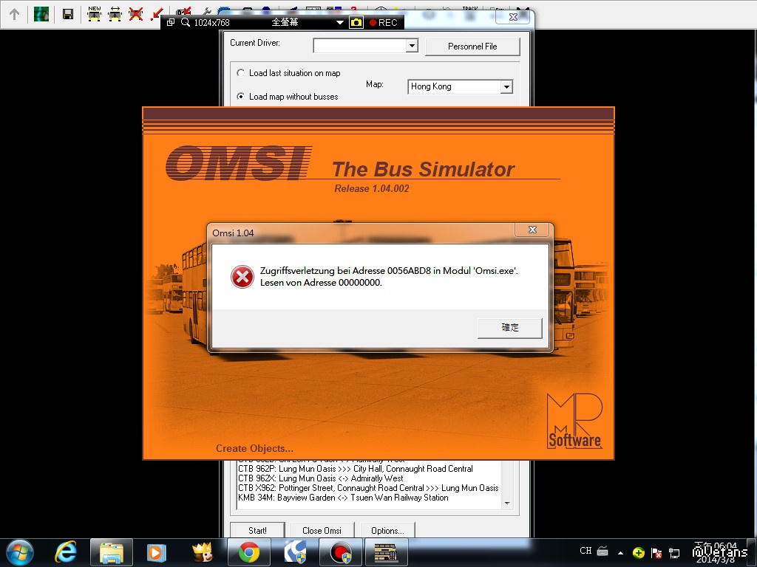Select CTB X962 Pottinger Street route

368,488
